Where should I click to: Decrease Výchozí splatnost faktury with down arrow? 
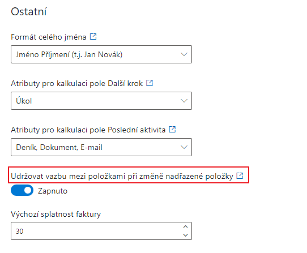[x=185, y=235]
